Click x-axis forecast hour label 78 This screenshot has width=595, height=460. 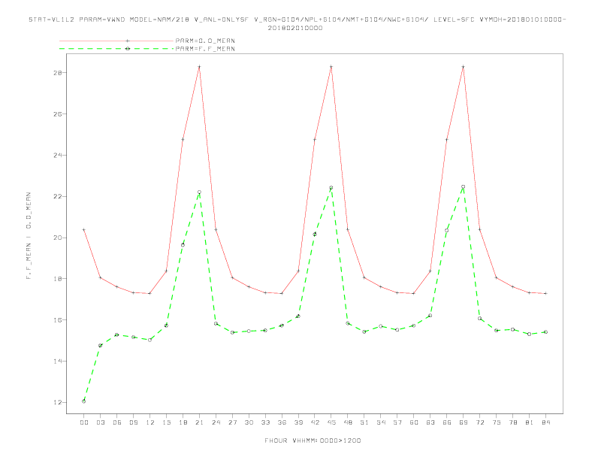pos(512,422)
